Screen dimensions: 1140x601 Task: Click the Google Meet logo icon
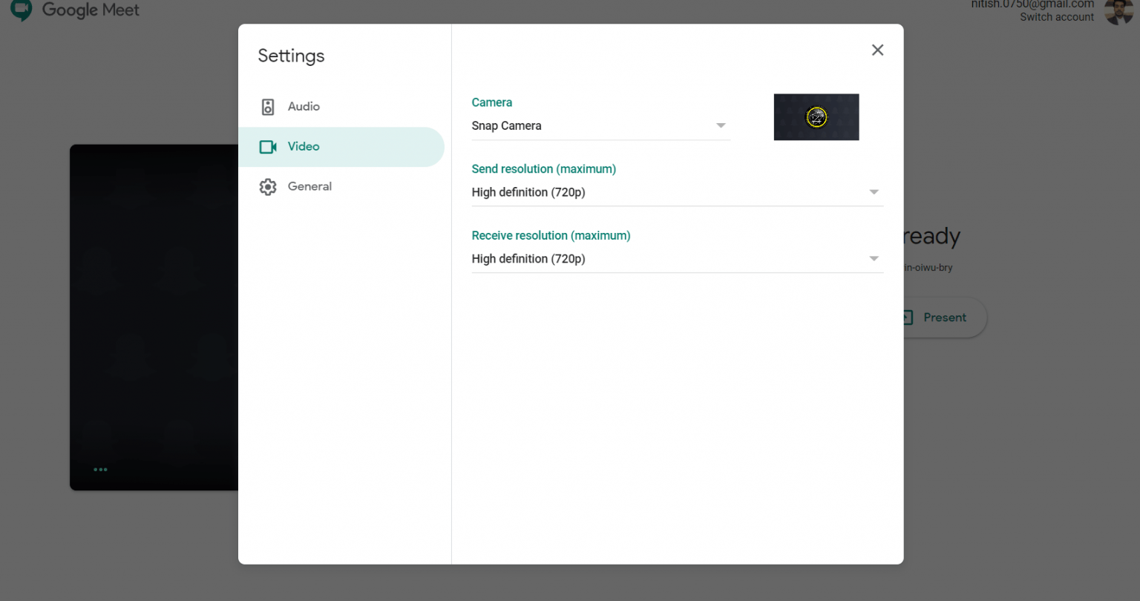click(22, 10)
